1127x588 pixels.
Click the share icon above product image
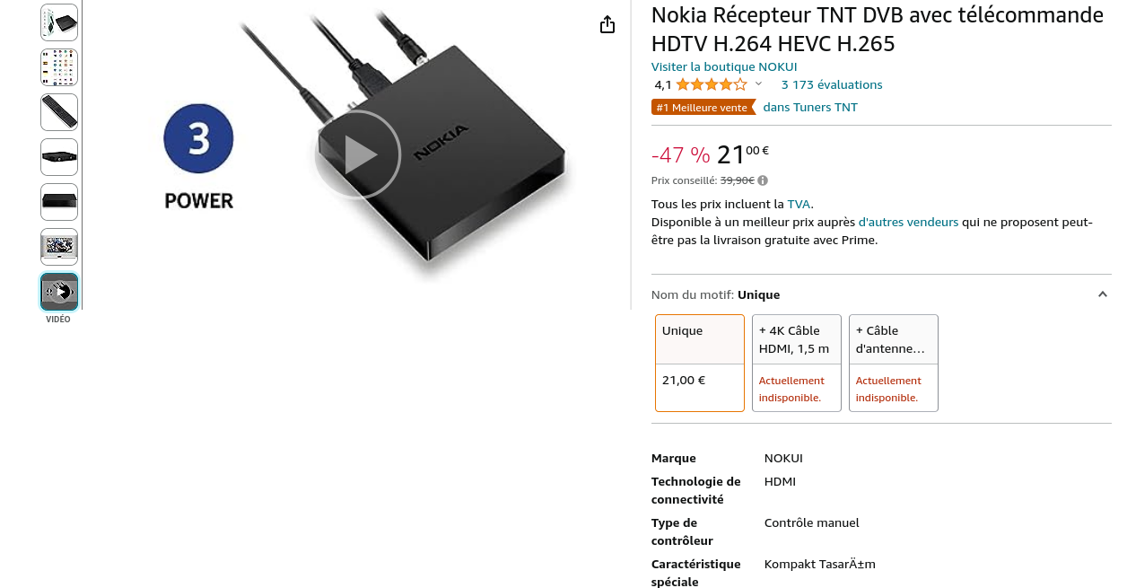tap(607, 25)
